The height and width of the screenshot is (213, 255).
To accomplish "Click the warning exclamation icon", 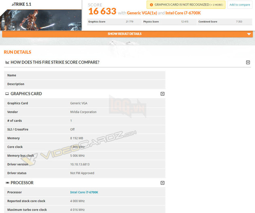I will coord(151,5).
